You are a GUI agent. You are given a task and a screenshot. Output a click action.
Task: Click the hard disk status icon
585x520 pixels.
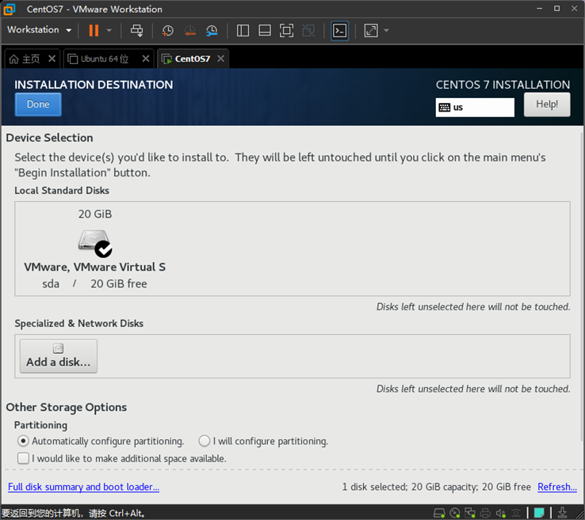point(439,513)
